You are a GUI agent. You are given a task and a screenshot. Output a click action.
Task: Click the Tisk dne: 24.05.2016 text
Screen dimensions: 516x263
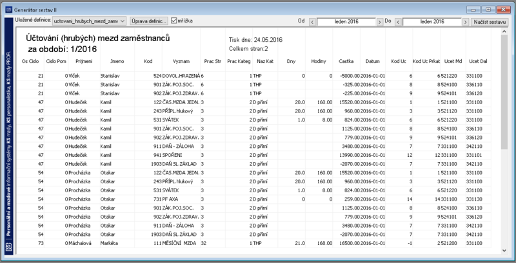(255, 40)
